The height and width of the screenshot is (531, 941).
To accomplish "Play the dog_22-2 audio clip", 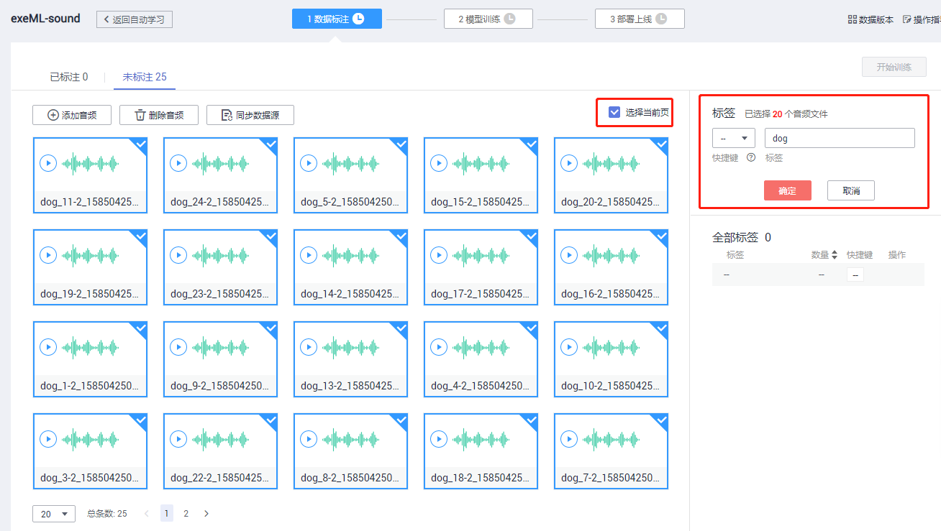I will point(178,439).
